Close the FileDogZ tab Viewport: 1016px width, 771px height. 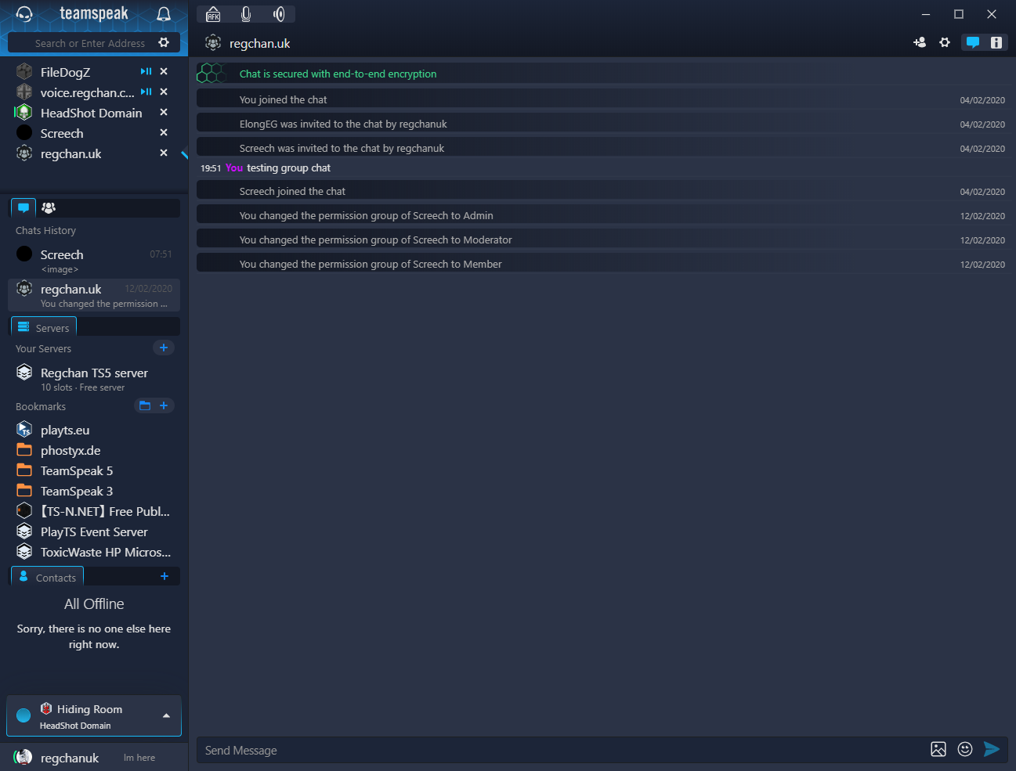coord(164,71)
